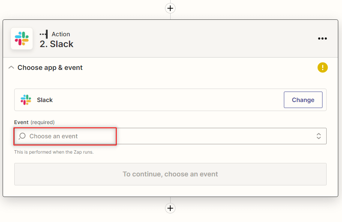Click the add step plus above Slack
The height and width of the screenshot is (222, 342).
click(x=170, y=8)
